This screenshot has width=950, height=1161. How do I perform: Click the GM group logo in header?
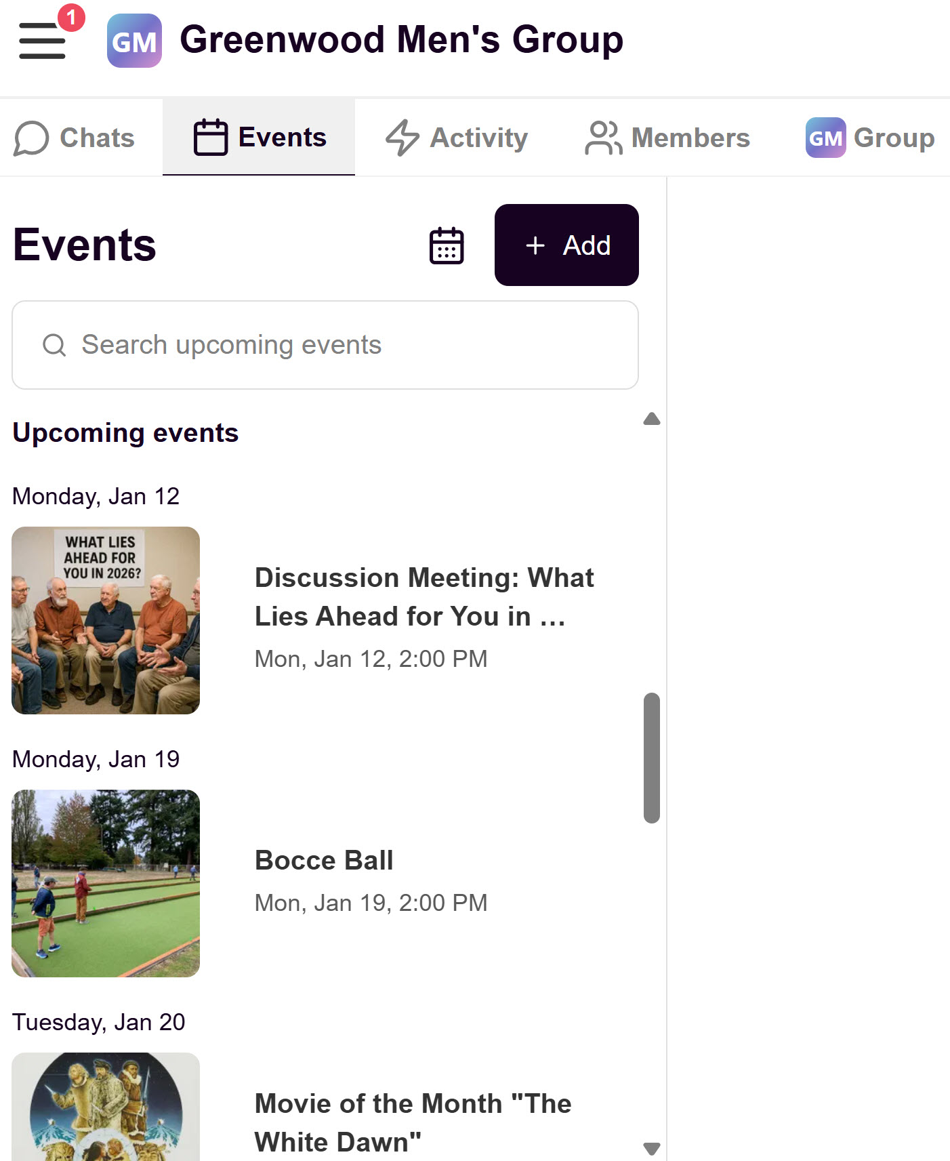[x=134, y=41]
